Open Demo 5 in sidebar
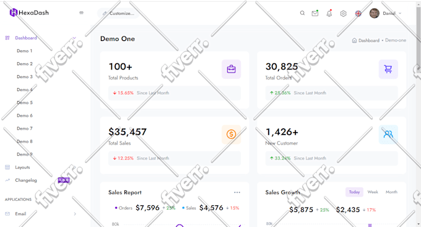Screen dimensions: 421x227 pyautogui.click(x=24, y=102)
